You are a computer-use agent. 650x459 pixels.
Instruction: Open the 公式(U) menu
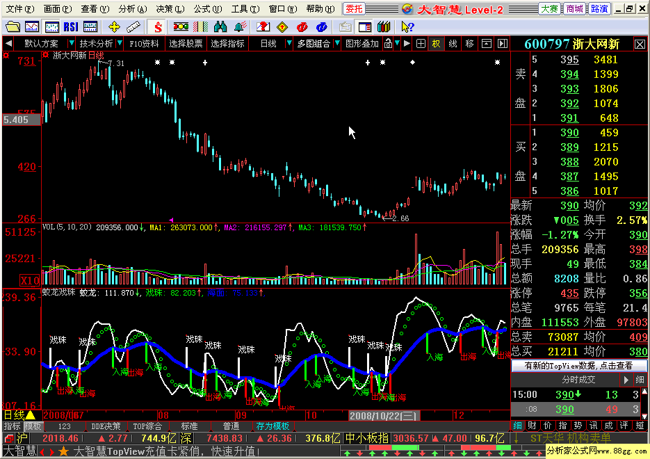208,9
